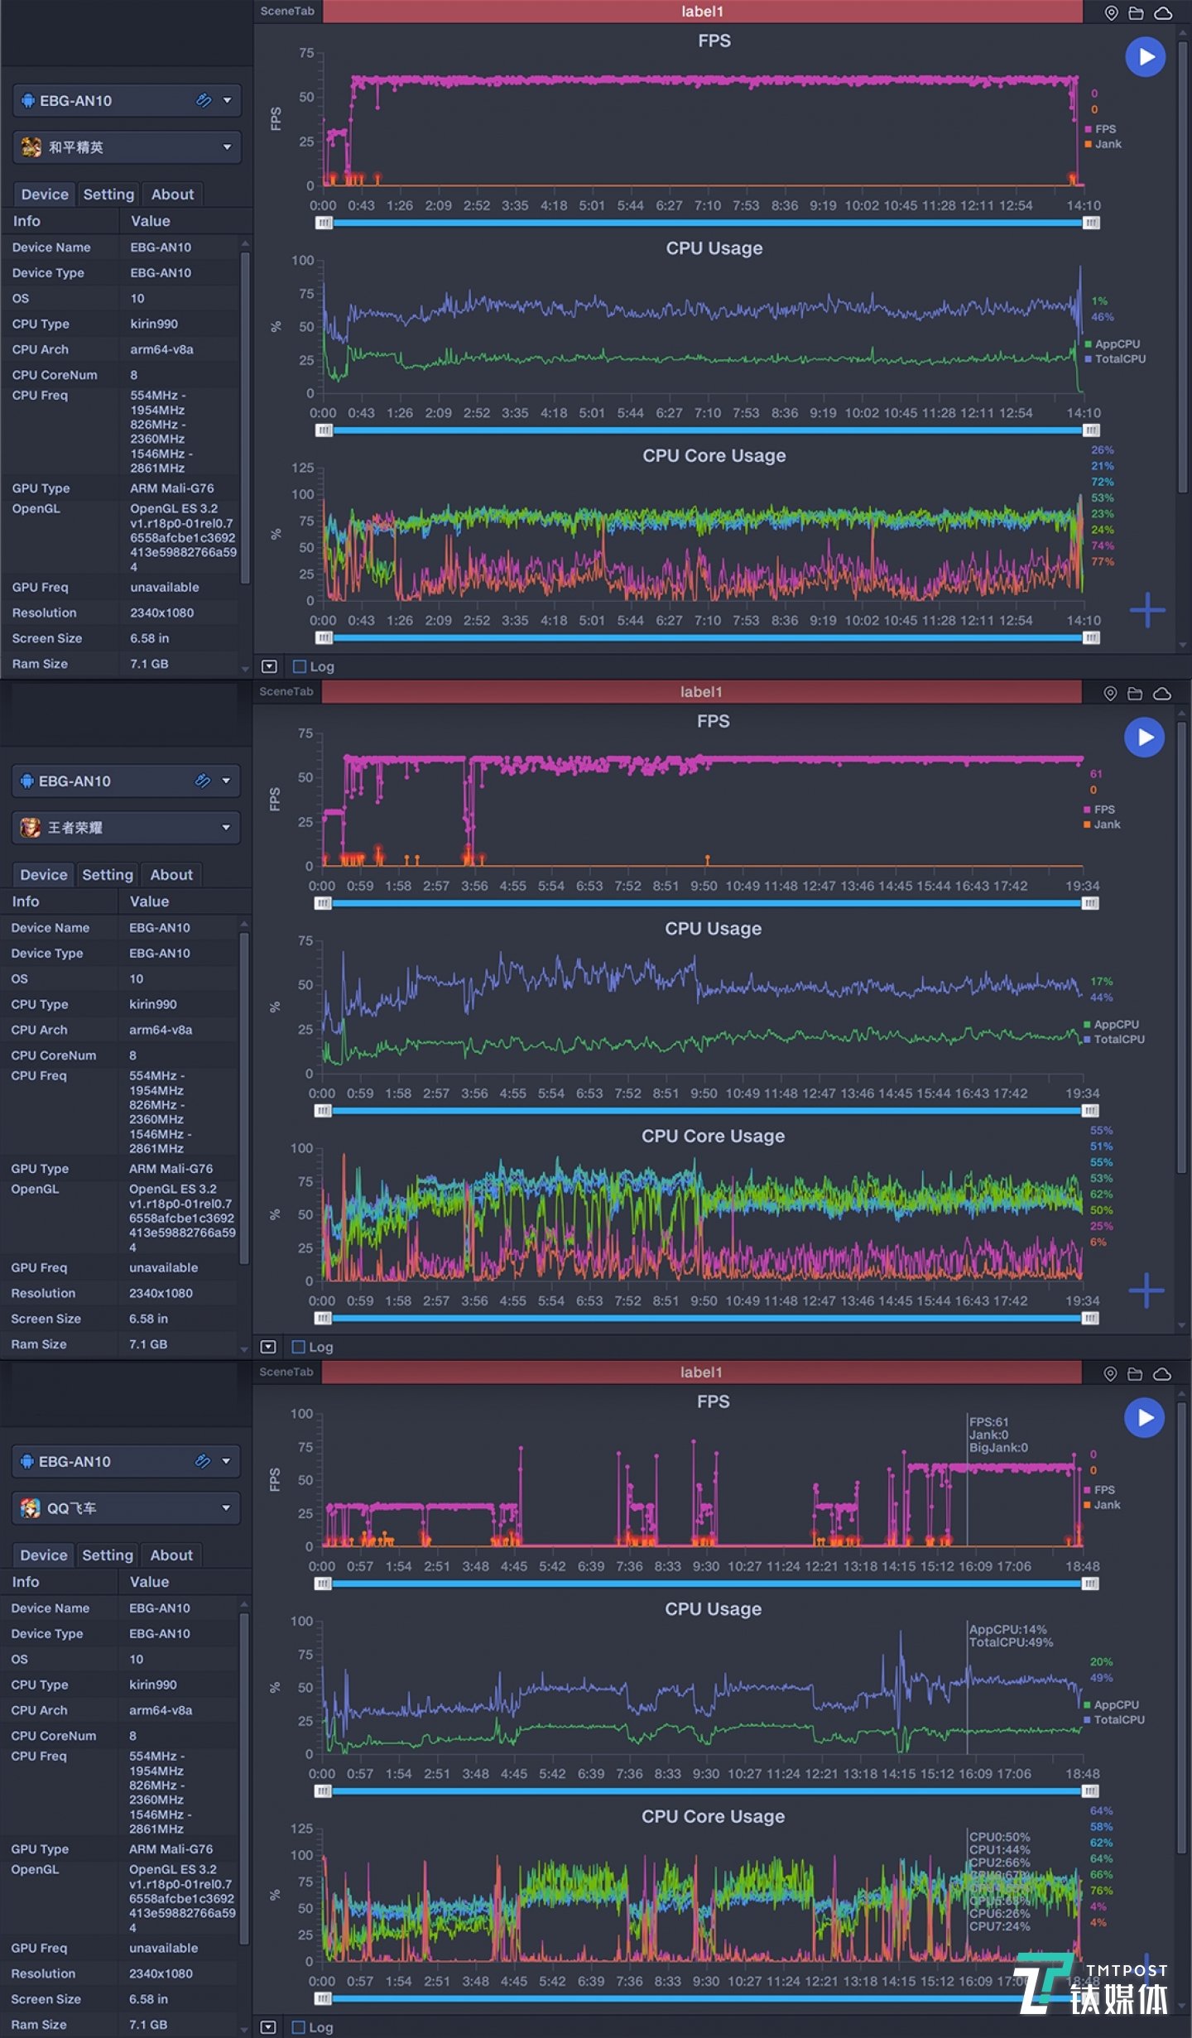Viewport: 1192px width, 2038px height.
Task: Tick the Log checkbox under the 王者荣耀 charts
Action: click(299, 1347)
